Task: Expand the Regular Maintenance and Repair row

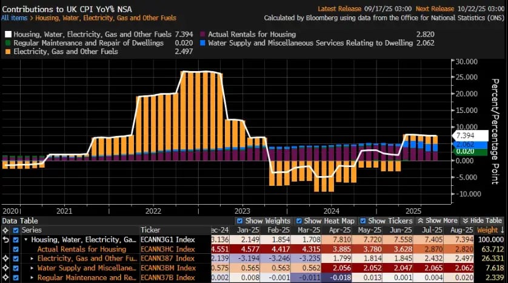Action: pyautogui.click(x=32, y=278)
